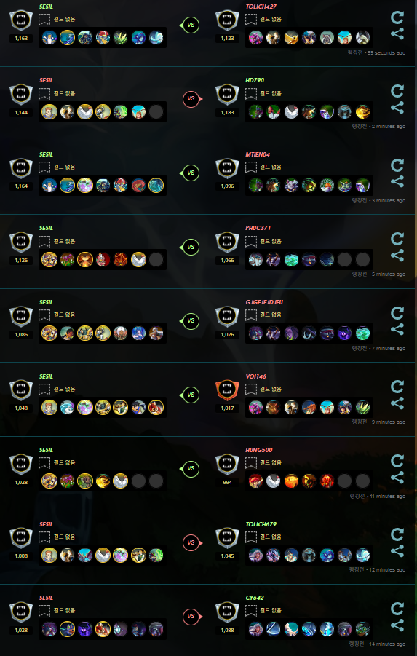417x656 pixels.
Task: Select first card in SESIL's 1,163 team
Action: (49, 38)
